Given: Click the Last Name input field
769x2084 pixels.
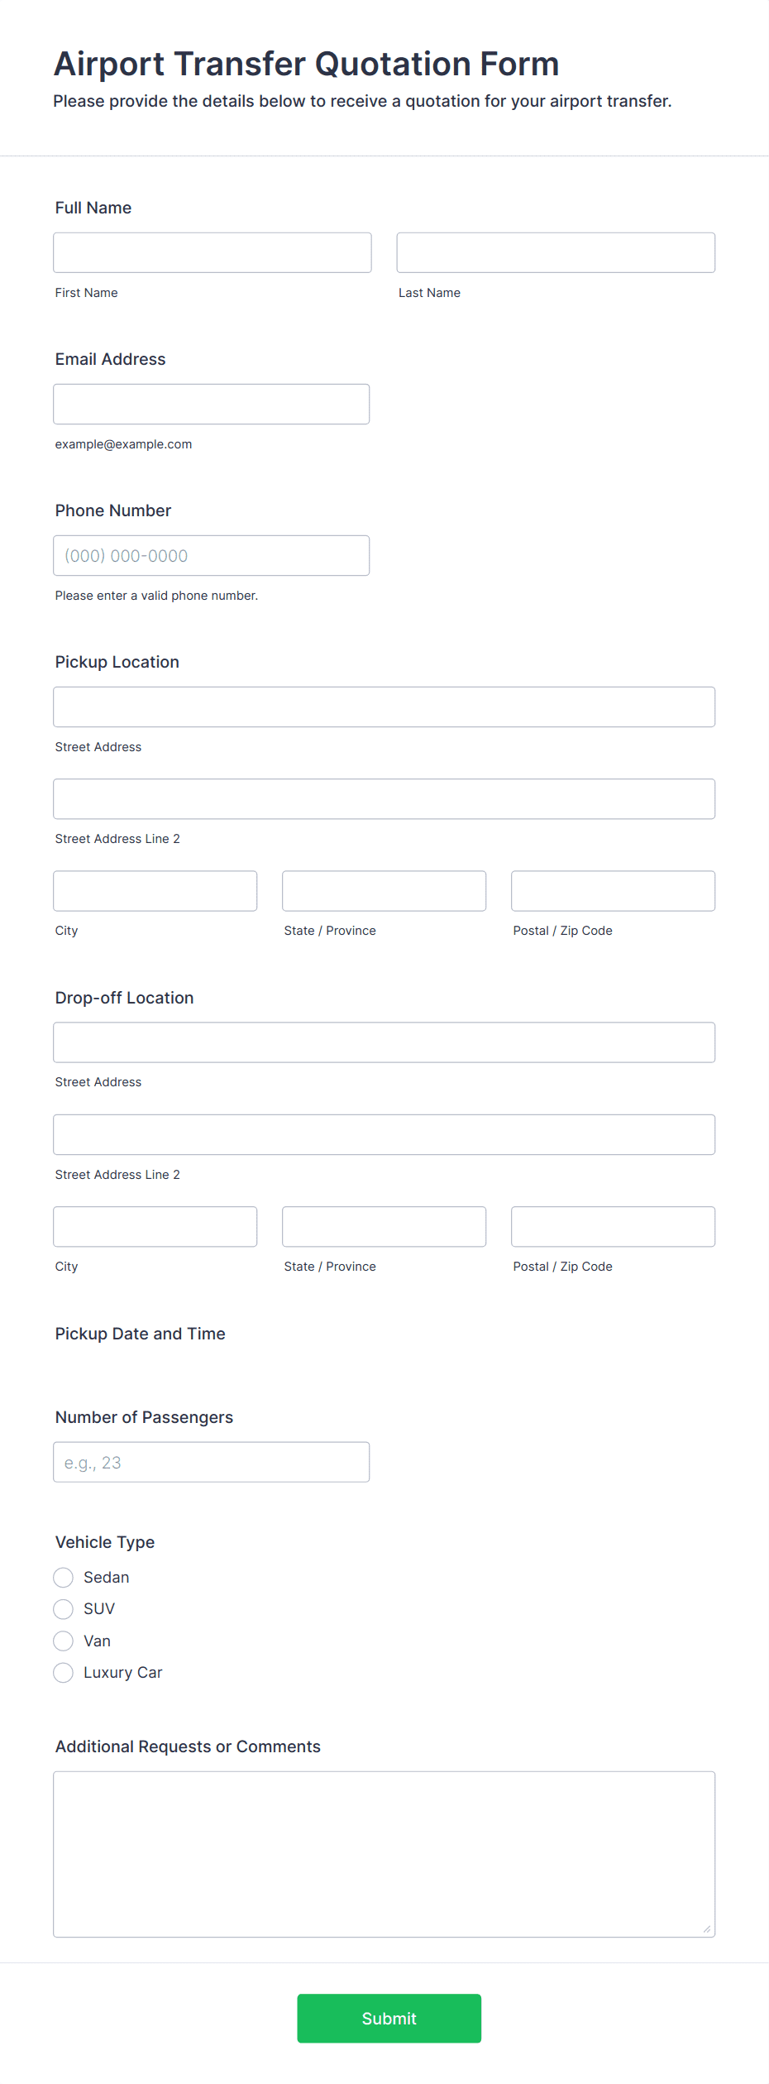Looking at the screenshot, I should pos(555,252).
